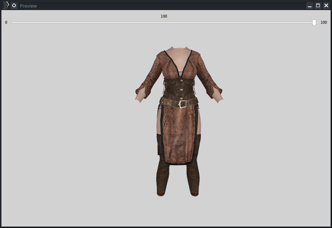Screen dimensions: 332x228
Task: Close the Preview window
Action: point(326,5)
